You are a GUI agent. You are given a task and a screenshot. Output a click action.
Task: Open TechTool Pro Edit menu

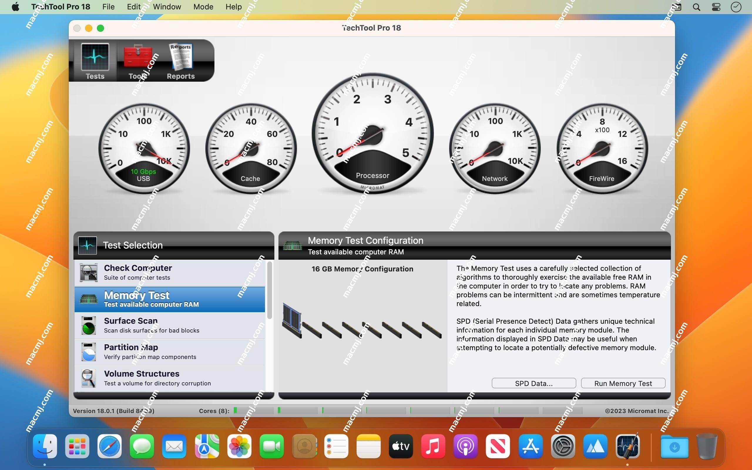pyautogui.click(x=133, y=6)
